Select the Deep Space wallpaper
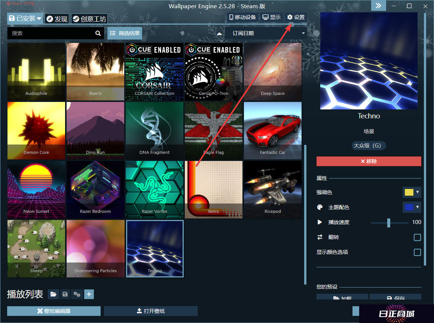This screenshot has height=323, width=434. tap(273, 72)
